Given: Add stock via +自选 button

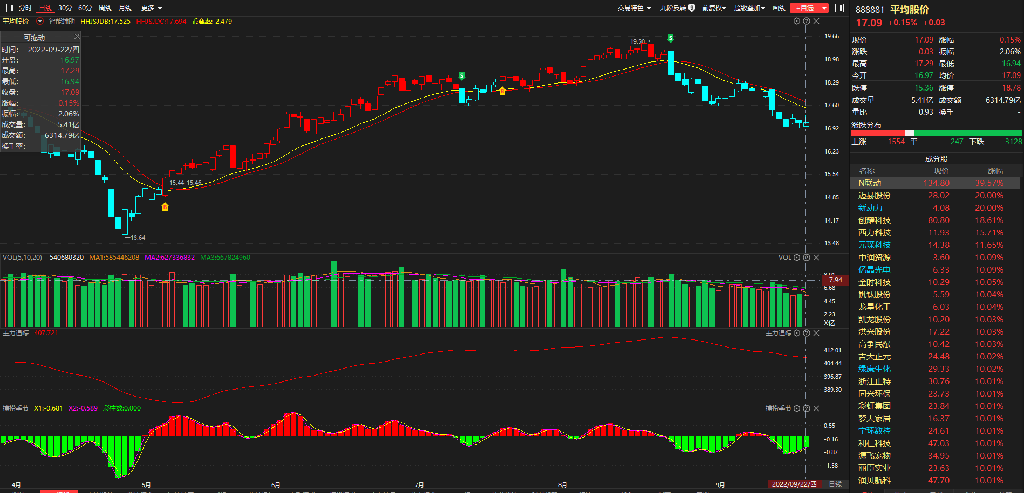Looking at the screenshot, I should click(805, 8).
